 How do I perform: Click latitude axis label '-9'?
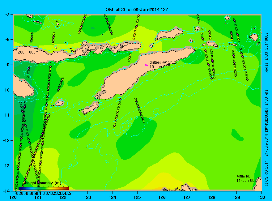tap(7, 65)
